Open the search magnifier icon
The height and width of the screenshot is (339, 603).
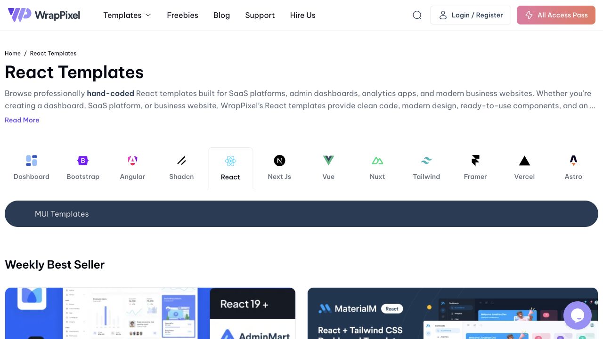[x=417, y=15]
